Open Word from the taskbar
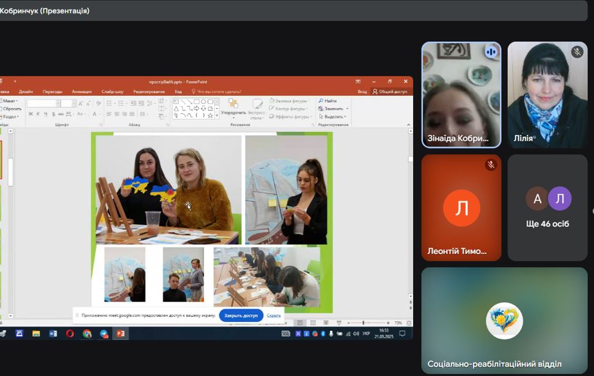This screenshot has height=376, width=594. click(53, 334)
